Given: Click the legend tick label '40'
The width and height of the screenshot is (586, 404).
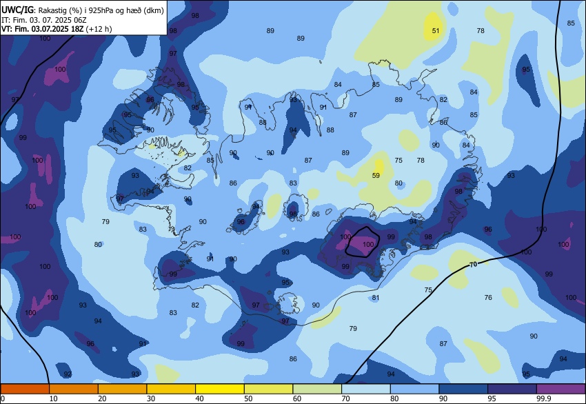Looking at the screenshot, I should (x=199, y=398).
